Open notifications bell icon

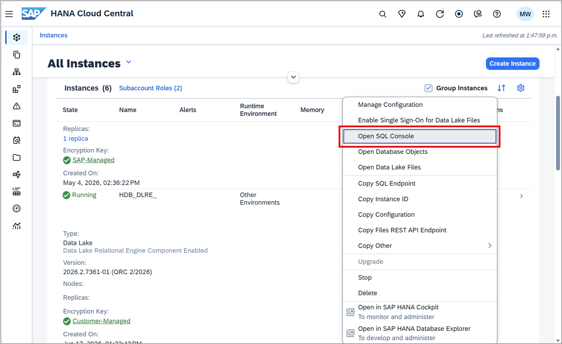tap(421, 14)
